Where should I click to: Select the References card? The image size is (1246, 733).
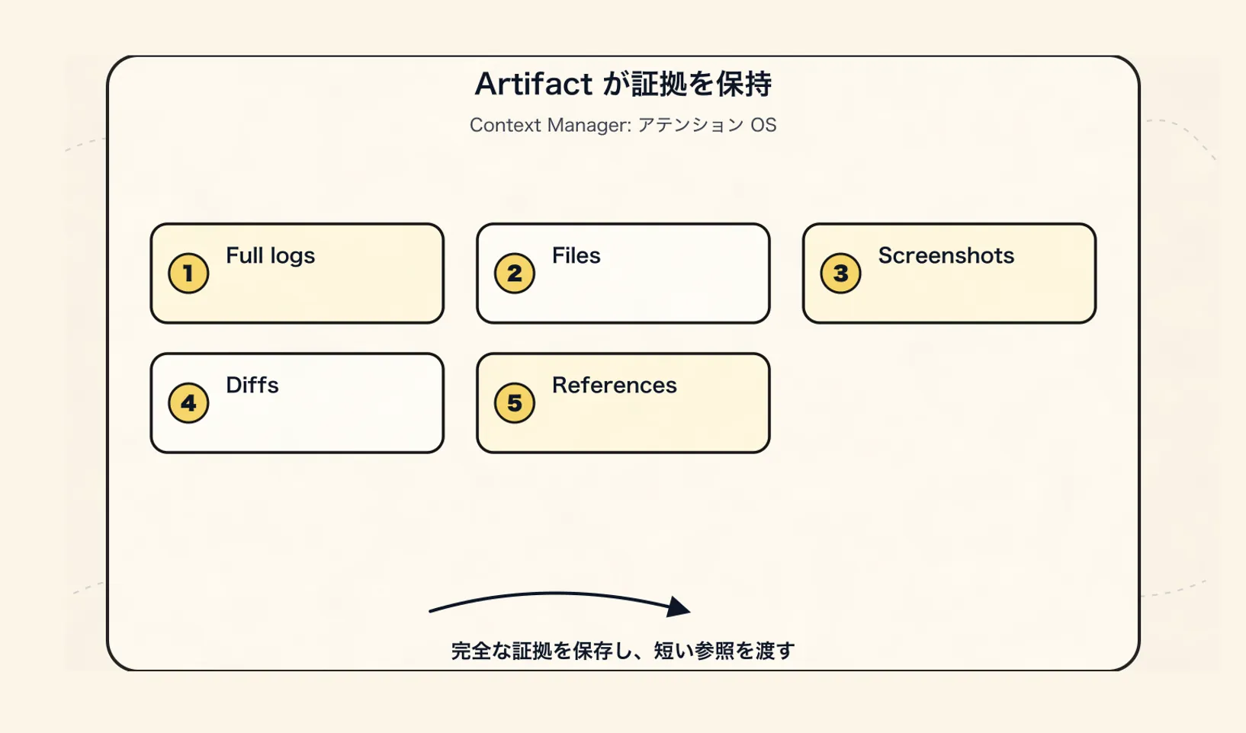[623, 403]
